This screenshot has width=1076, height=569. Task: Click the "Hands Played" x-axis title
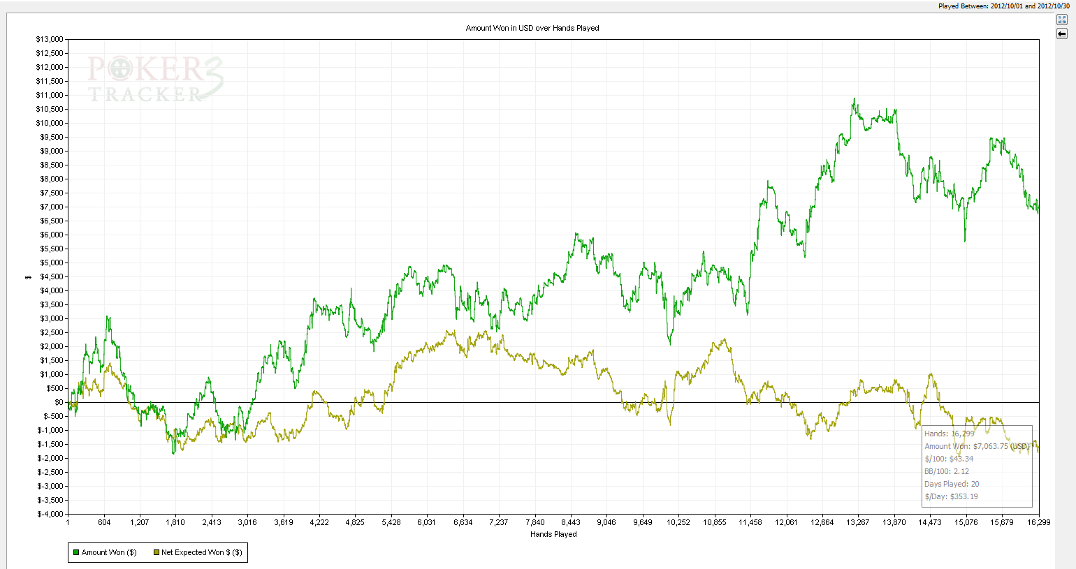pos(553,535)
